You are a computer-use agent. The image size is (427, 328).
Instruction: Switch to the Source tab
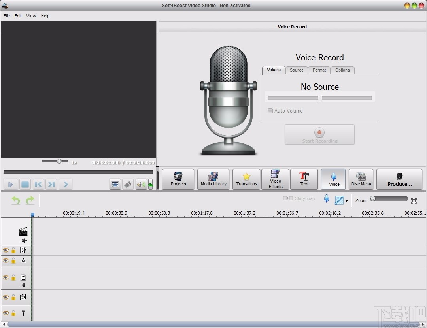click(x=297, y=70)
